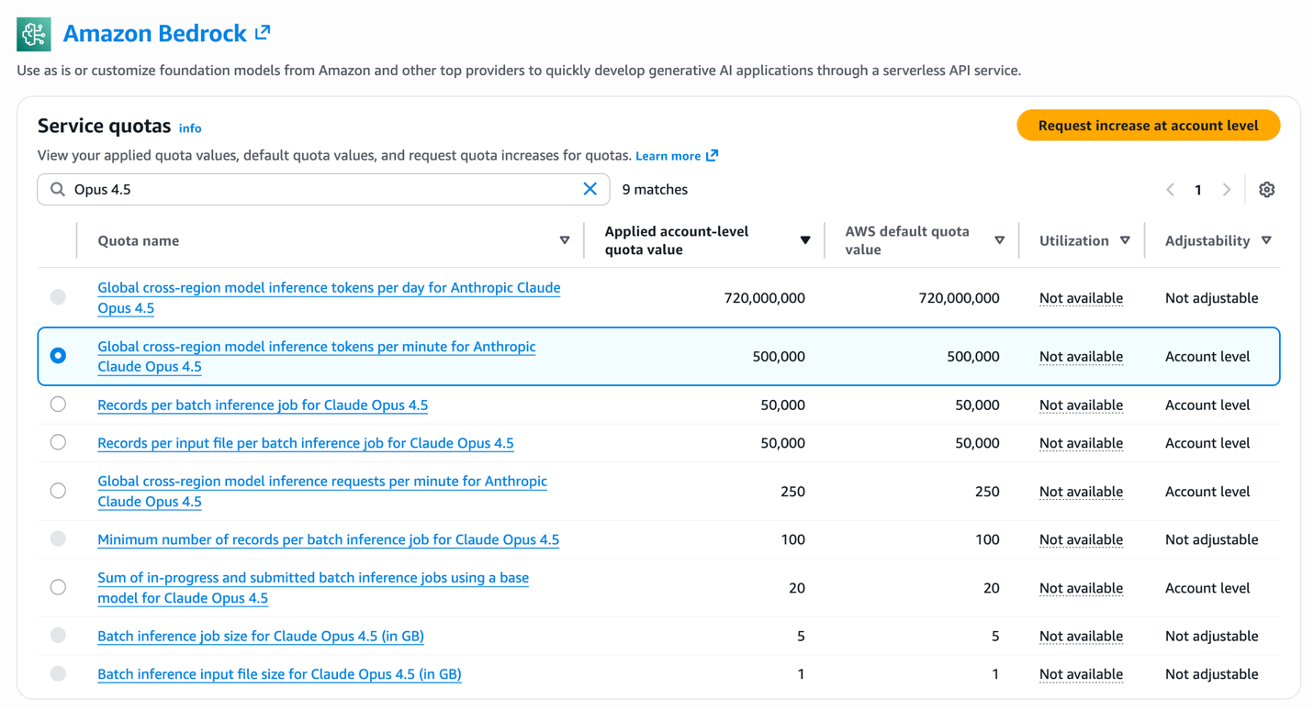Go to next page using the right chevron

coord(1227,189)
